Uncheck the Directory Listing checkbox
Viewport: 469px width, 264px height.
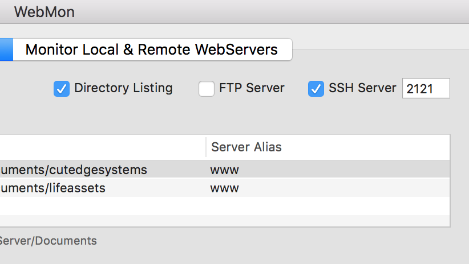(x=62, y=89)
